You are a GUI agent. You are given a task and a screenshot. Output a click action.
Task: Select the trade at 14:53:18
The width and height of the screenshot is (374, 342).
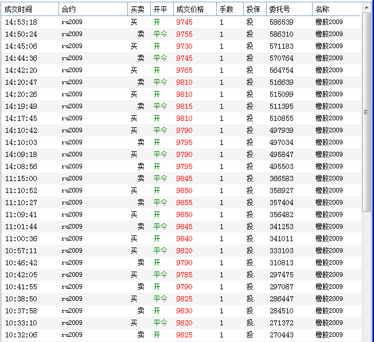[181, 22]
